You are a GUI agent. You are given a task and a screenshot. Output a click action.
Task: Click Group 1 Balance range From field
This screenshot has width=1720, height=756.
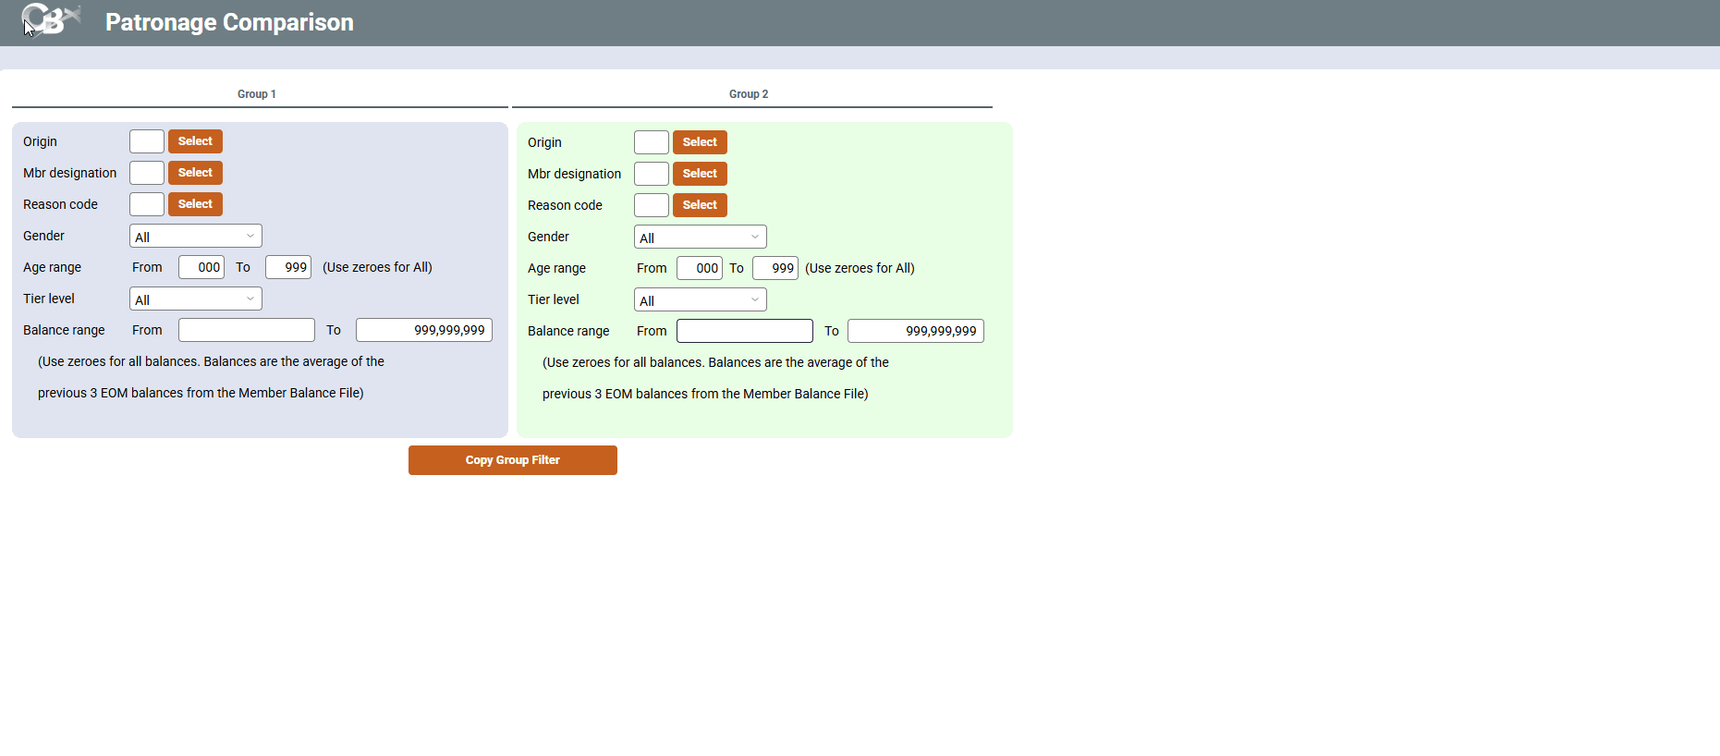[x=247, y=330]
